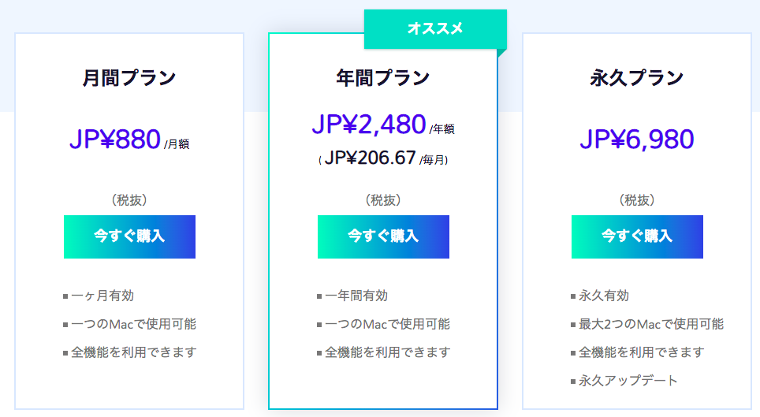Click the JP¥206.67 per-month price note
This screenshot has width=760, height=417.
[370, 158]
